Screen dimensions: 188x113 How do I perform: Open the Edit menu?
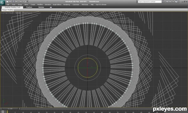point(8,5)
